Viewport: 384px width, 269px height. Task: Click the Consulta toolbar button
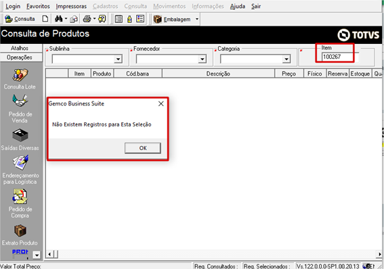pos(20,19)
